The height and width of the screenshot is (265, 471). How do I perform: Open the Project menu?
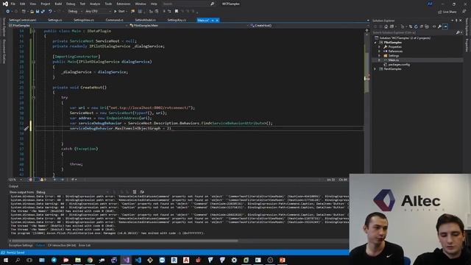(46, 4)
